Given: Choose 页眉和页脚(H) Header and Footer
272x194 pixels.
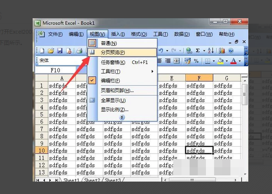Looking at the screenshot, I should click(122, 90).
